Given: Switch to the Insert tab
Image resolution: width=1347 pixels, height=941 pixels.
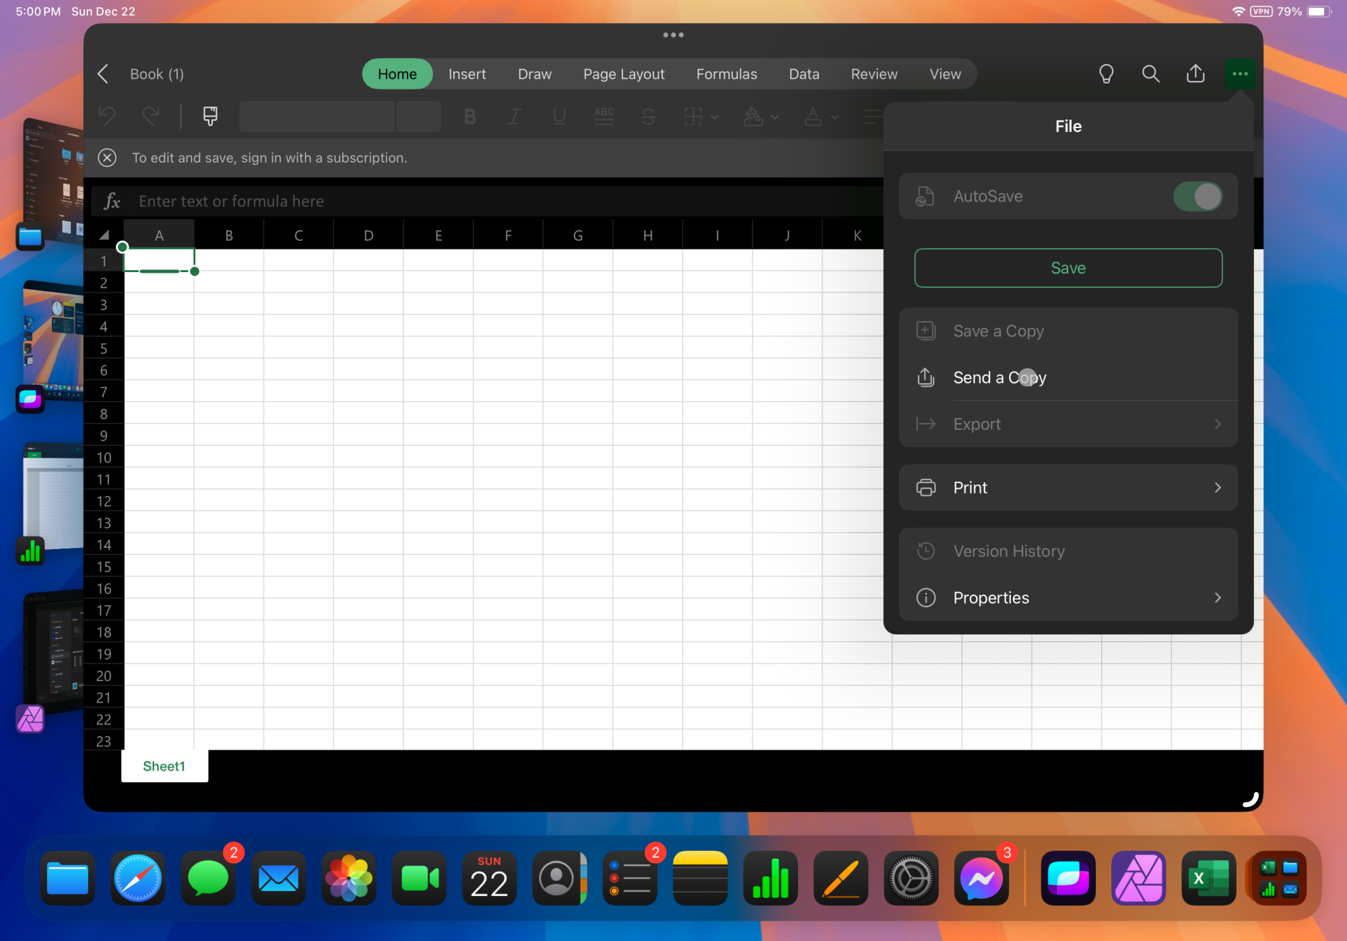Looking at the screenshot, I should click(x=467, y=74).
